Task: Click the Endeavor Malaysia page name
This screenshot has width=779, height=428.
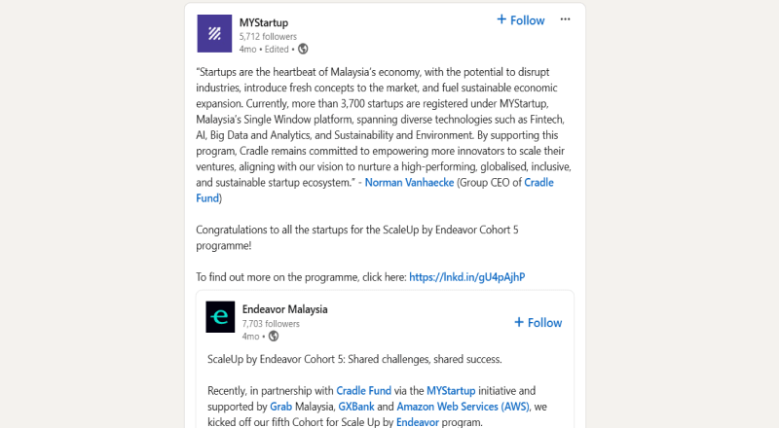Action: pyautogui.click(x=284, y=309)
